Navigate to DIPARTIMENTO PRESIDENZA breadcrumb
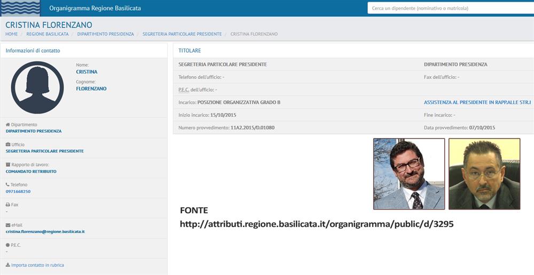Viewport: 534px width, 275px height. tap(105, 34)
